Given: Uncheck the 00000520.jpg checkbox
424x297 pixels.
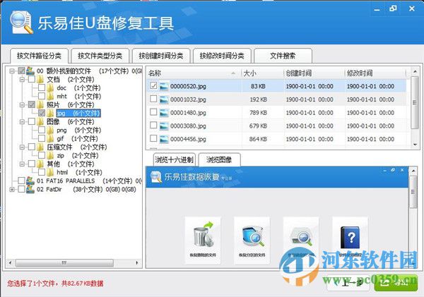Looking at the screenshot, I should [153, 85].
